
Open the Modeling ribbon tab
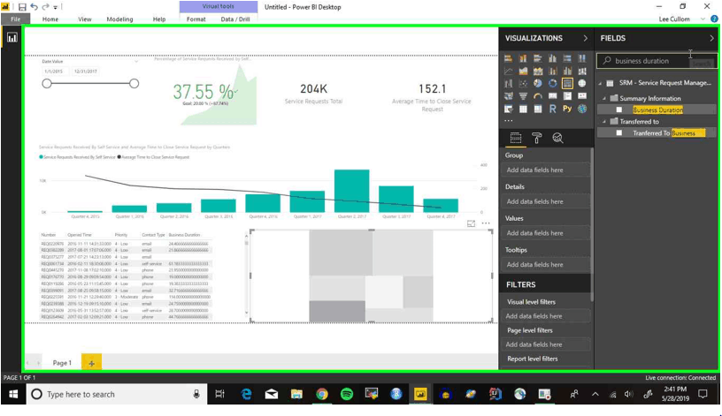click(119, 19)
